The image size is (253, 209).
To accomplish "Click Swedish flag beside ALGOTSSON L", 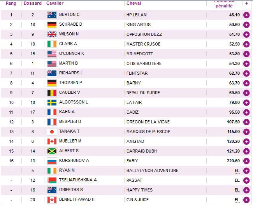I will point(52,102).
